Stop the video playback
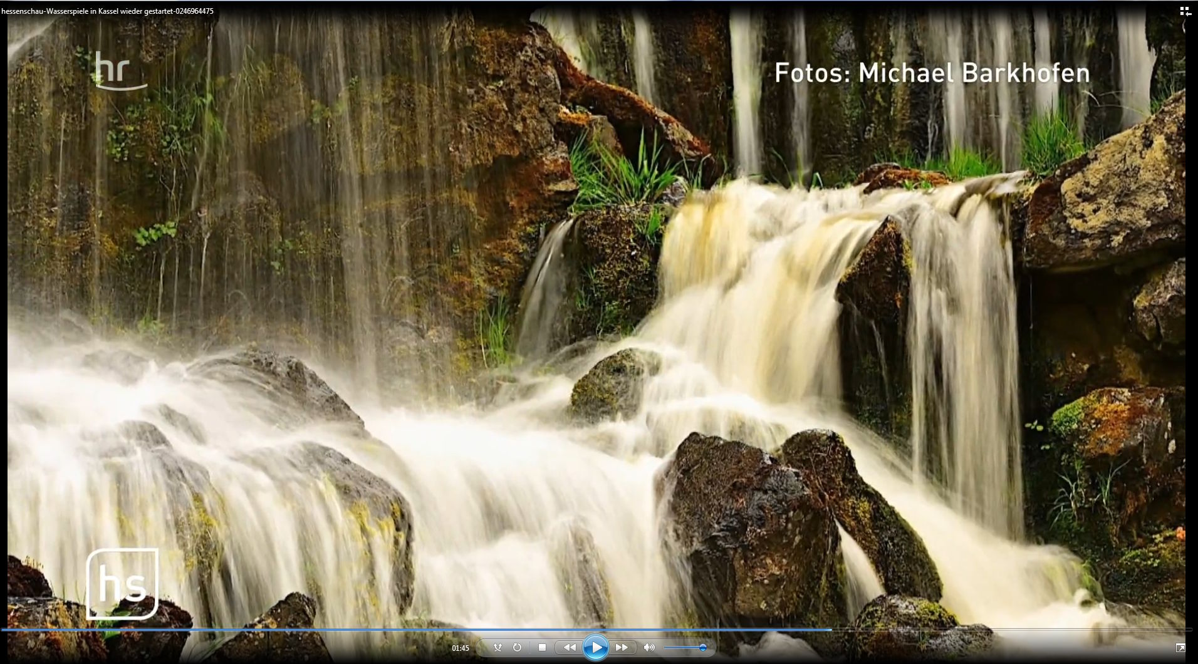 543,647
